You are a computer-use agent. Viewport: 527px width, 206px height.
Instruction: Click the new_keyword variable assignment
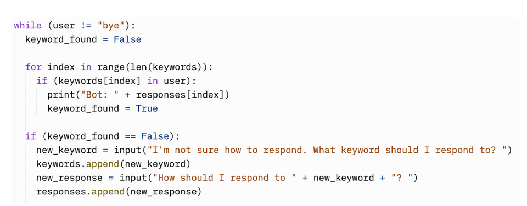(66, 150)
